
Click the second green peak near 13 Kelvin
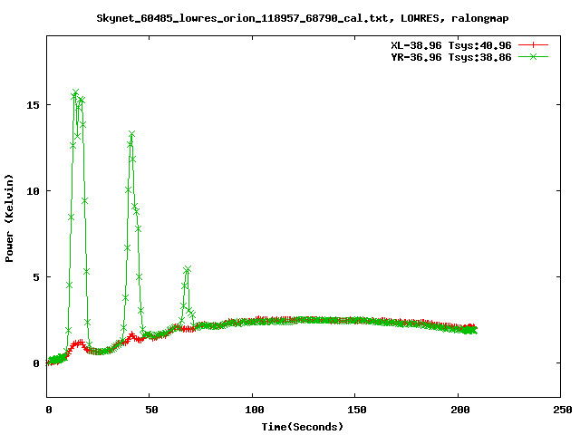pyautogui.click(x=131, y=134)
